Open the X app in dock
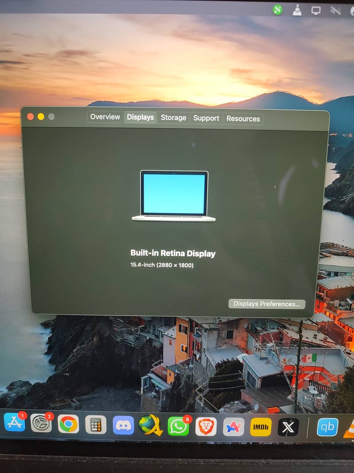The height and width of the screenshot is (473, 354). pos(288,427)
